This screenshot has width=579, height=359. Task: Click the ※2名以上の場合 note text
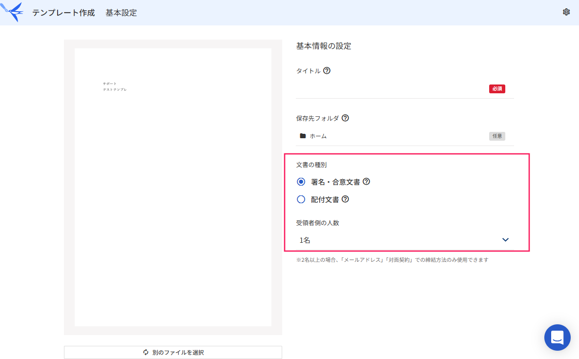(x=392, y=260)
